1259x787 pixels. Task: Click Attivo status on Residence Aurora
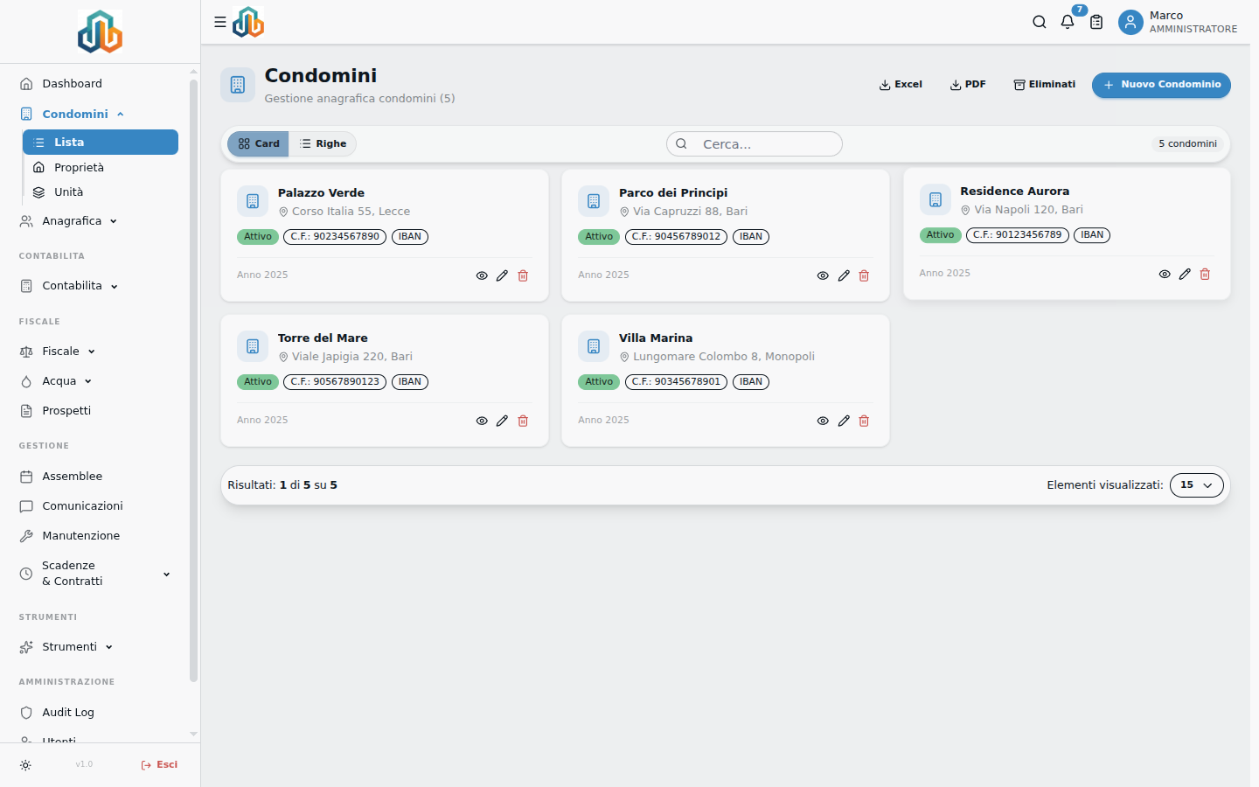pyautogui.click(x=940, y=235)
